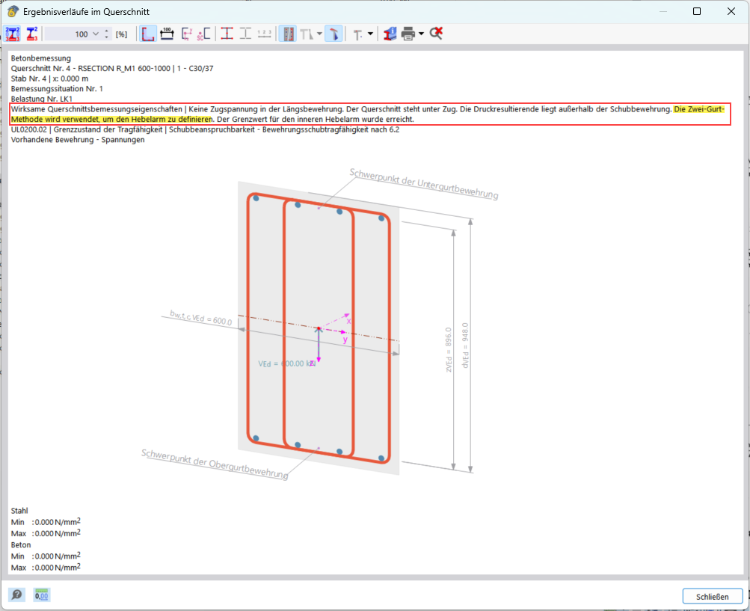Toggle the highlighted blue section view button
Screen dimensions: 750x611
(x=333, y=34)
